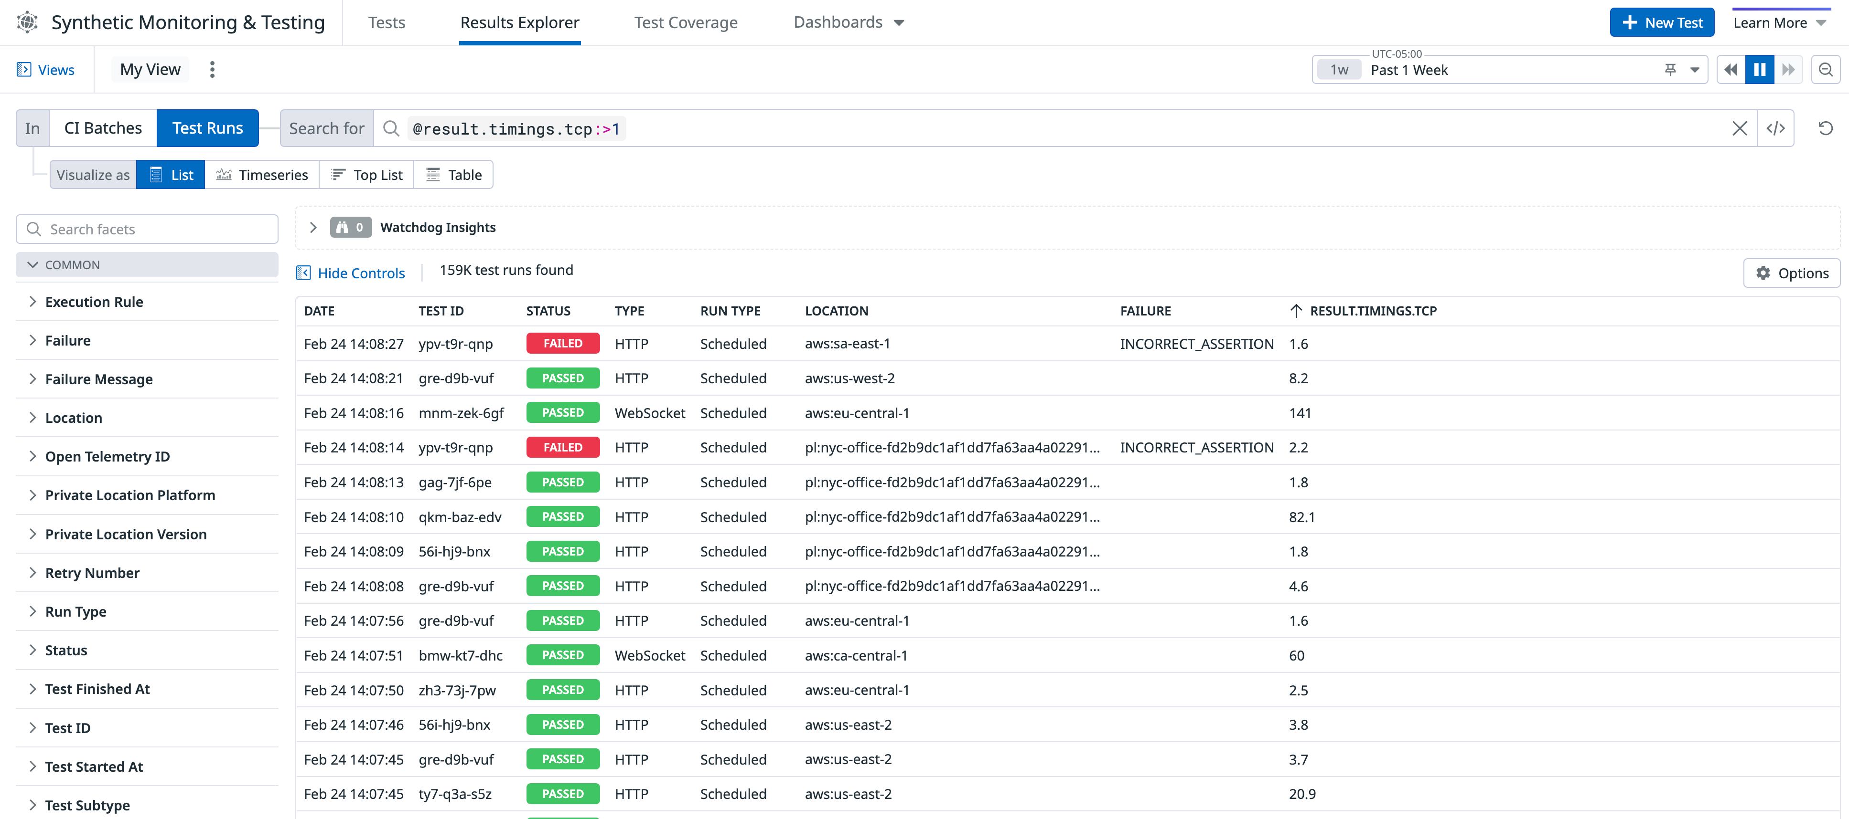
Task: Open test run ty7-q3a-s5z
Action: 1067,794
